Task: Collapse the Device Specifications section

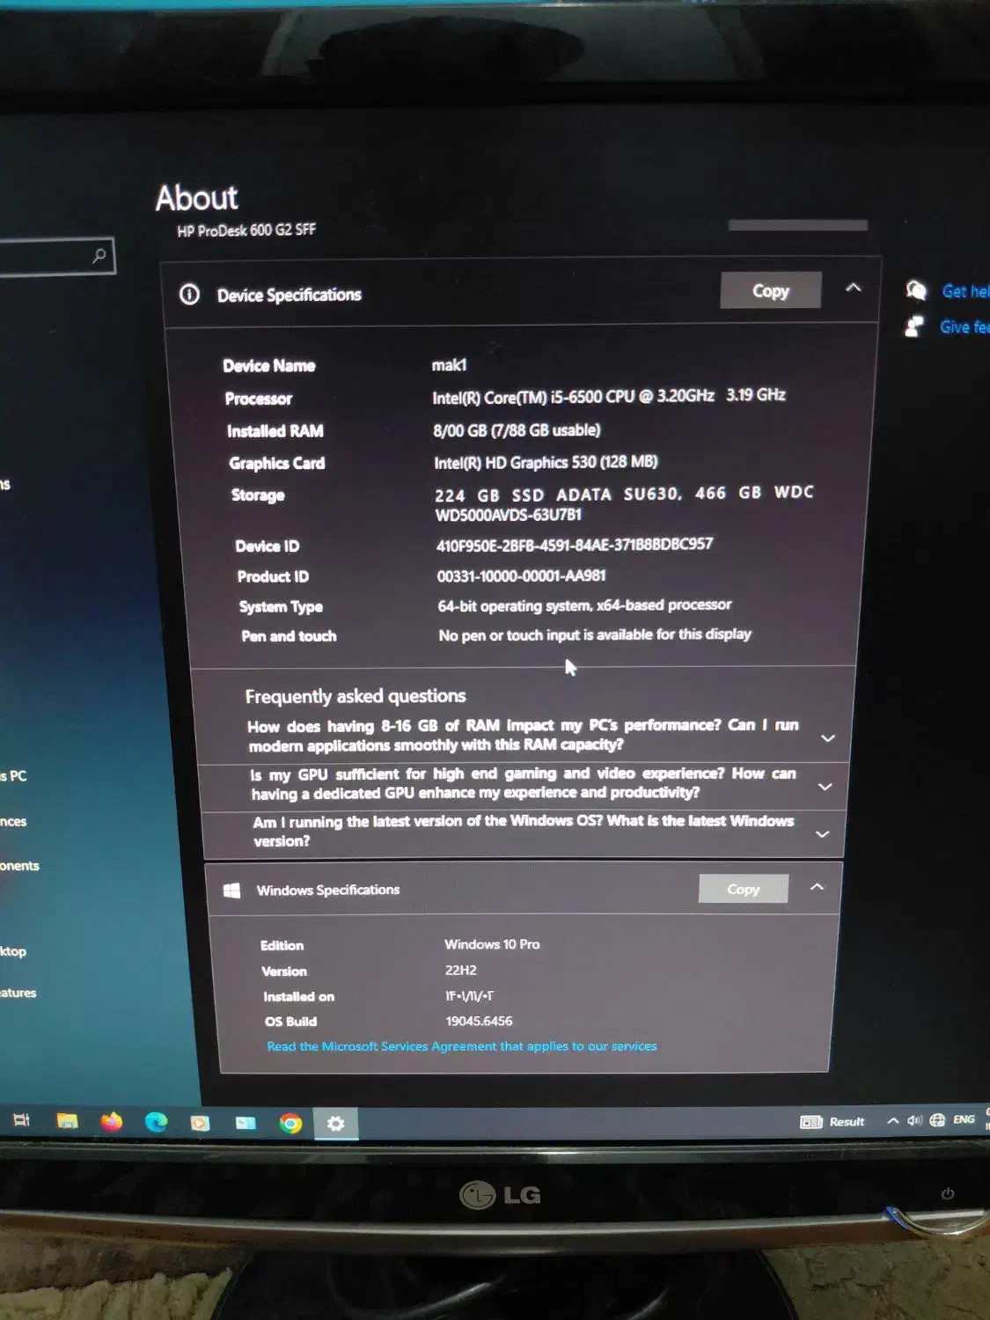Action: (x=853, y=288)
